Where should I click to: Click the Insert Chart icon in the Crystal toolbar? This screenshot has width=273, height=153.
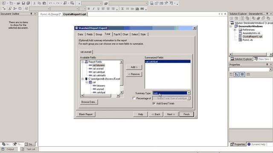tap(137, 8)
